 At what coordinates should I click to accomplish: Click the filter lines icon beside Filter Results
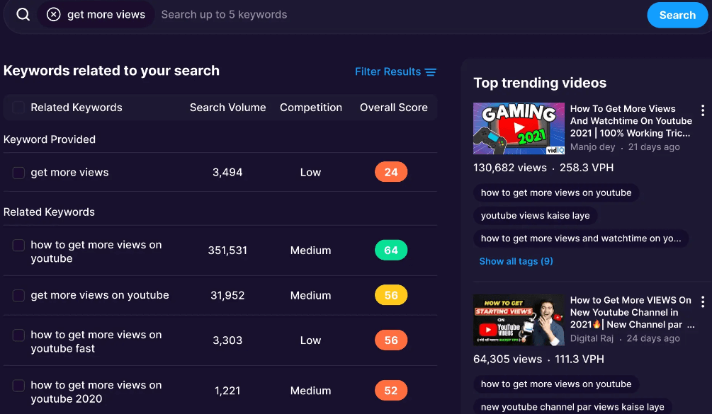coord(430,71)
